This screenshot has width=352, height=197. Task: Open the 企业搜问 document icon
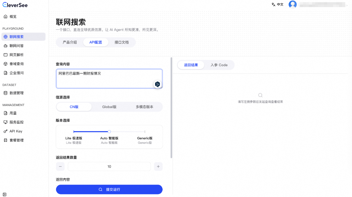pyautogui.click(x=6, y=73)
